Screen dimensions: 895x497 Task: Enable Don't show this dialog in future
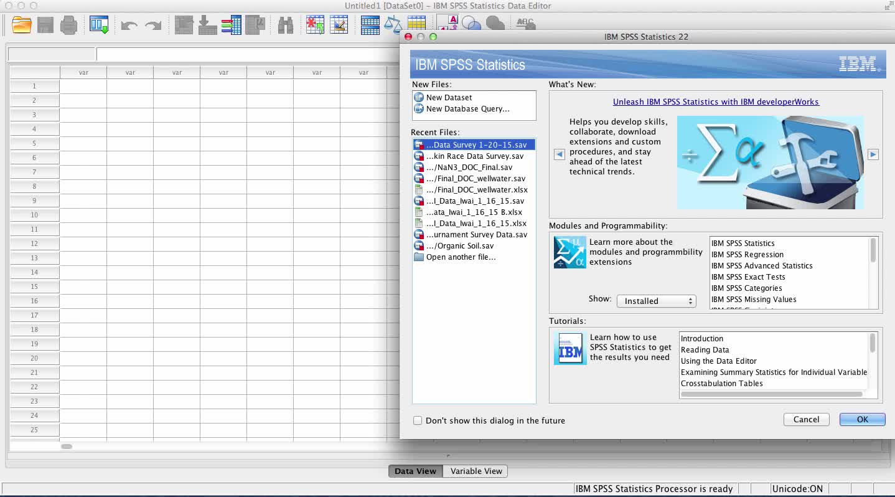coord(418,420)
